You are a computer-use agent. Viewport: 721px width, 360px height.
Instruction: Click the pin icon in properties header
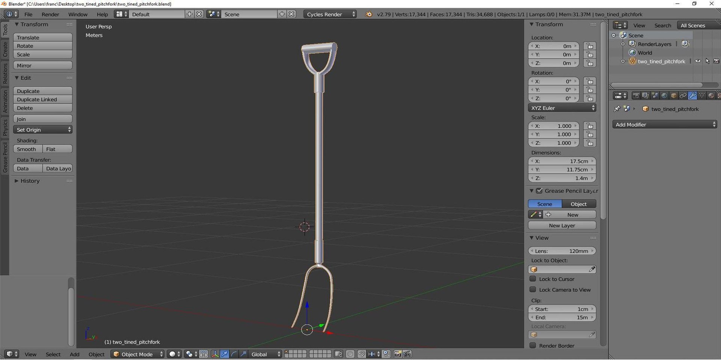pos(617,109)
